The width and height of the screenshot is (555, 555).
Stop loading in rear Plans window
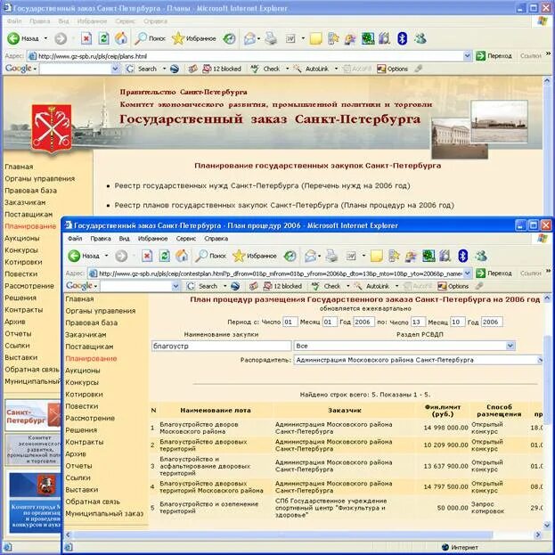[86, 38]
